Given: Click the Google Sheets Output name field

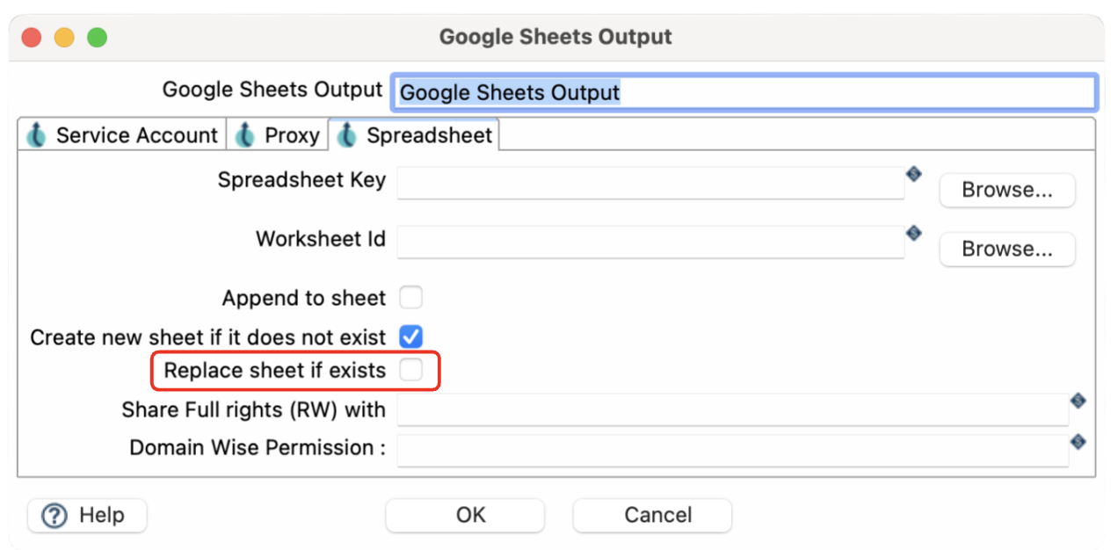Looking at the screenshot, I should point(743,92).
